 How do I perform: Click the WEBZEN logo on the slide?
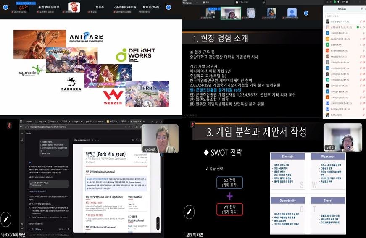tap(113, 97)
